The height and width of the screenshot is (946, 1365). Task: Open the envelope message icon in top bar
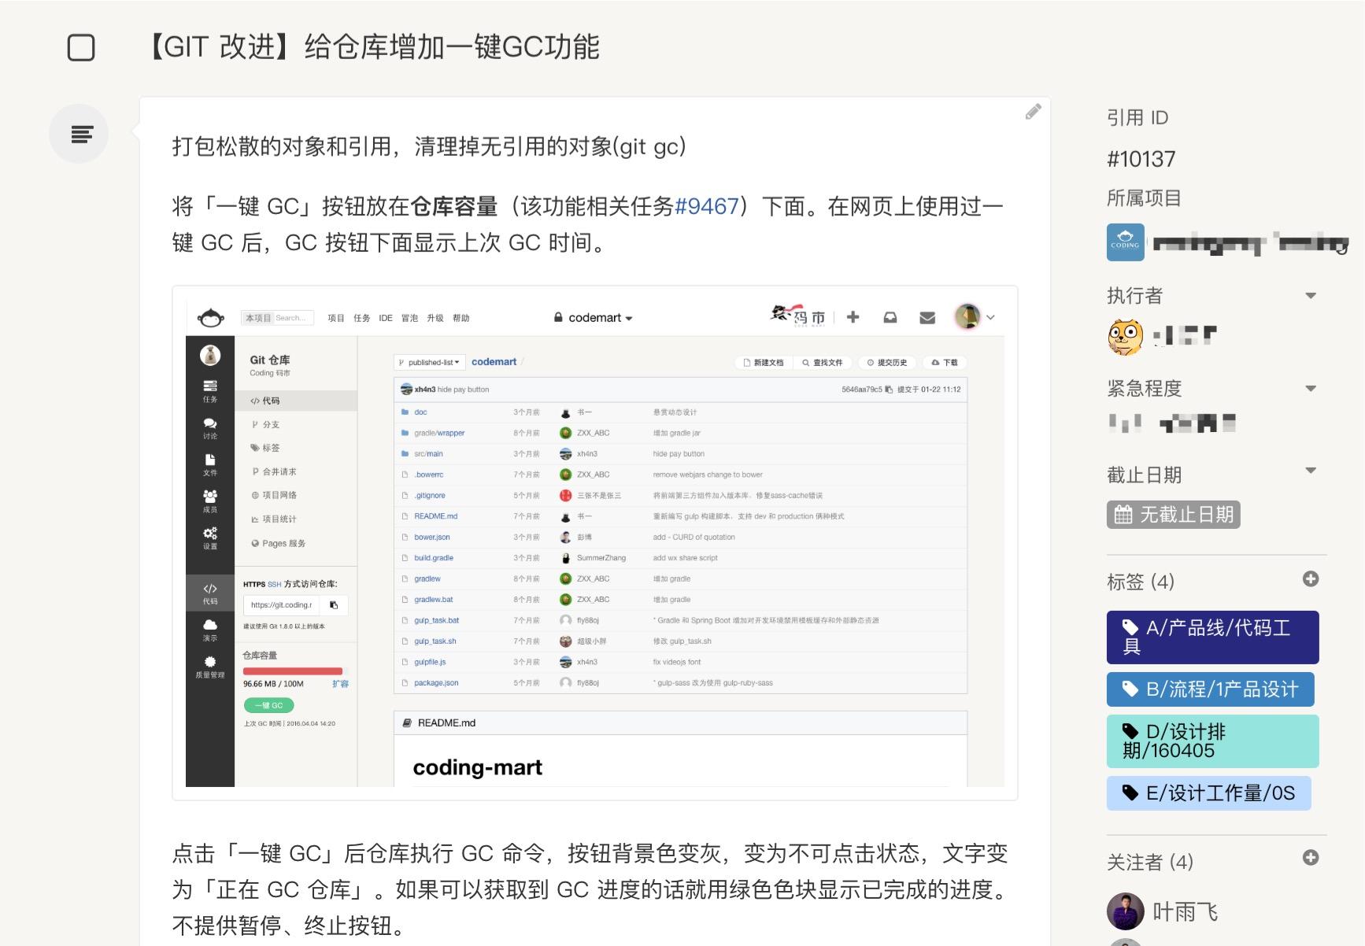(927, 316)
